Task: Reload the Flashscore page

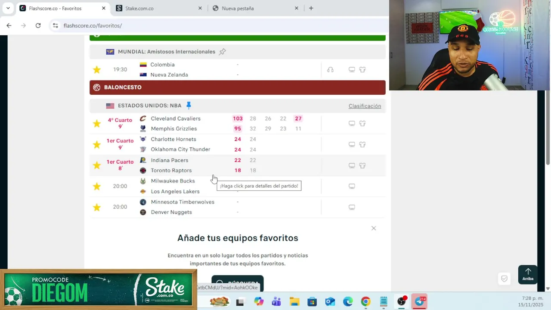Action: [x=38, y=25]
